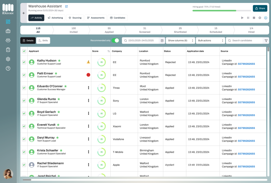Click the Share button
This screenshot has height=183, width=271.
coord(260,8)
